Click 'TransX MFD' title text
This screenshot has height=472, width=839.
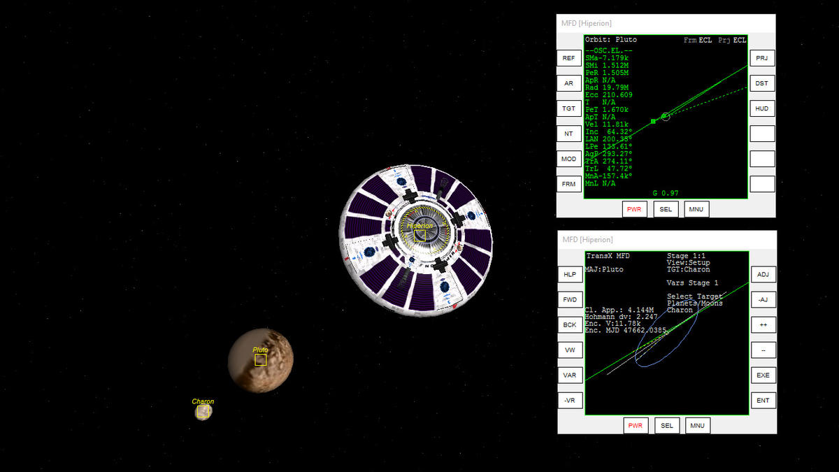[x=608, y=257]
